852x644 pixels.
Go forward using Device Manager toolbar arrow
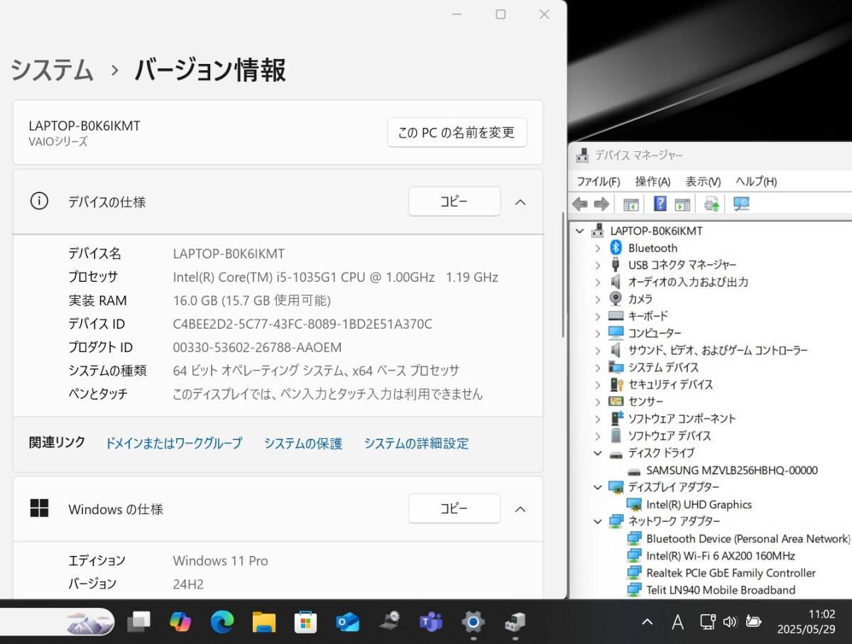tap(601, 204)
